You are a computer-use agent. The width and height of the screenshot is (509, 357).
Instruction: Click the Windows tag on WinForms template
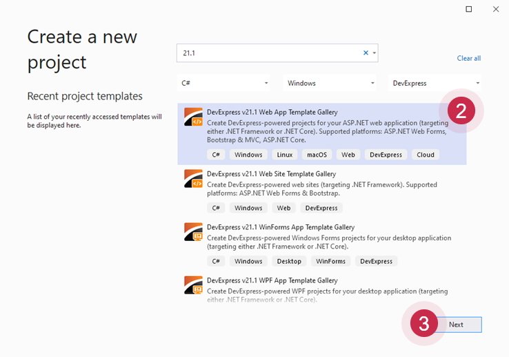coord(248,262)
